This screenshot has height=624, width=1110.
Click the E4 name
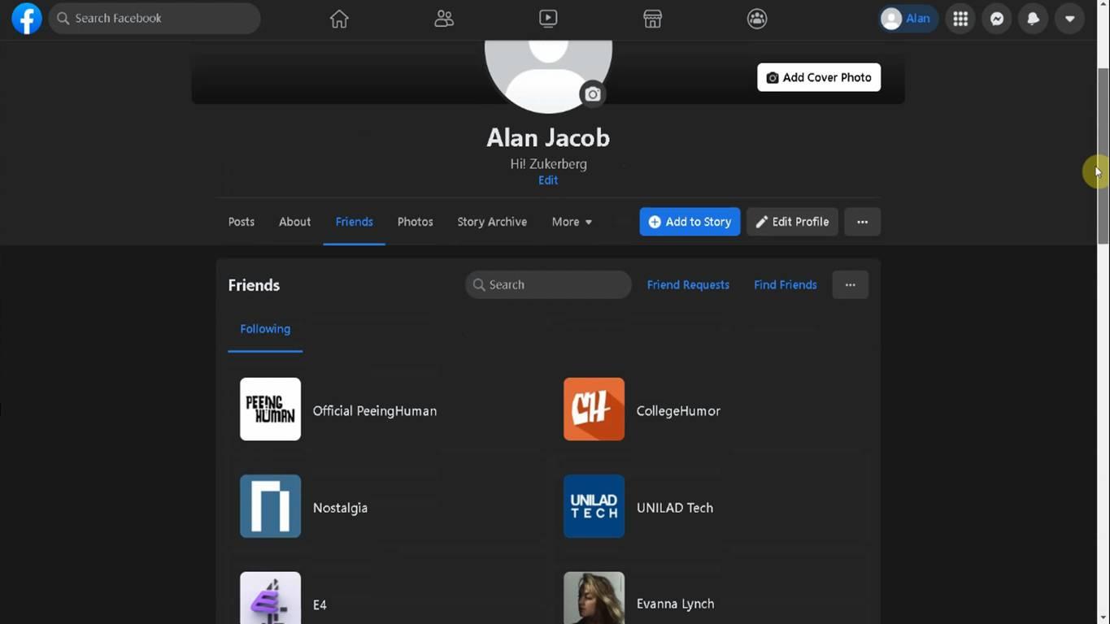[320, 604]
